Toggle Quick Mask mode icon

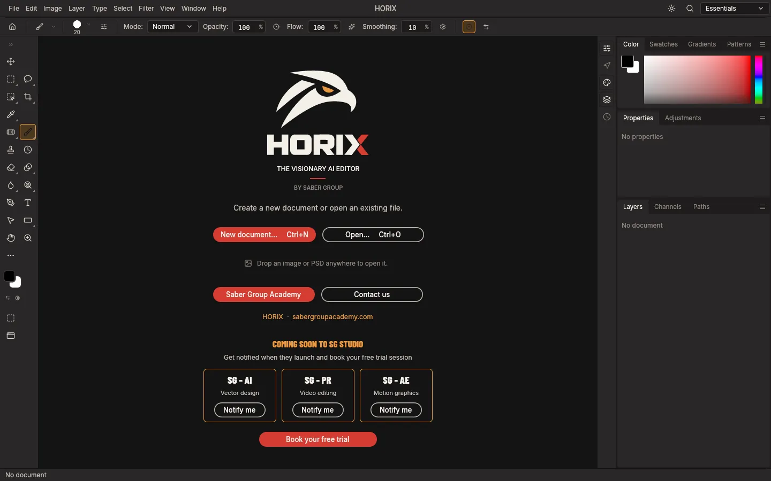[x=11, y=318]
